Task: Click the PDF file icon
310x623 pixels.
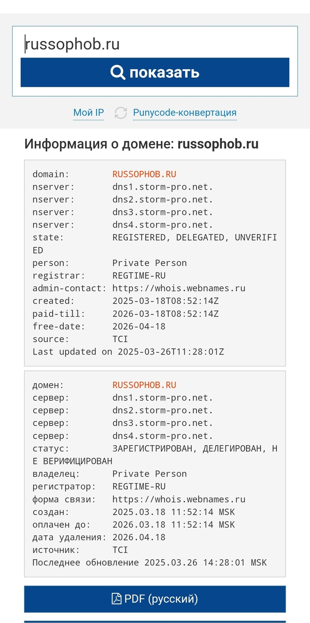Action: pos(116,599)
